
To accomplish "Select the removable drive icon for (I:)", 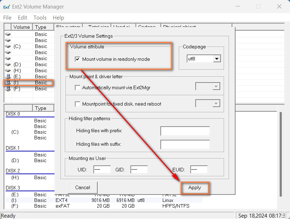I will [8, 82].
